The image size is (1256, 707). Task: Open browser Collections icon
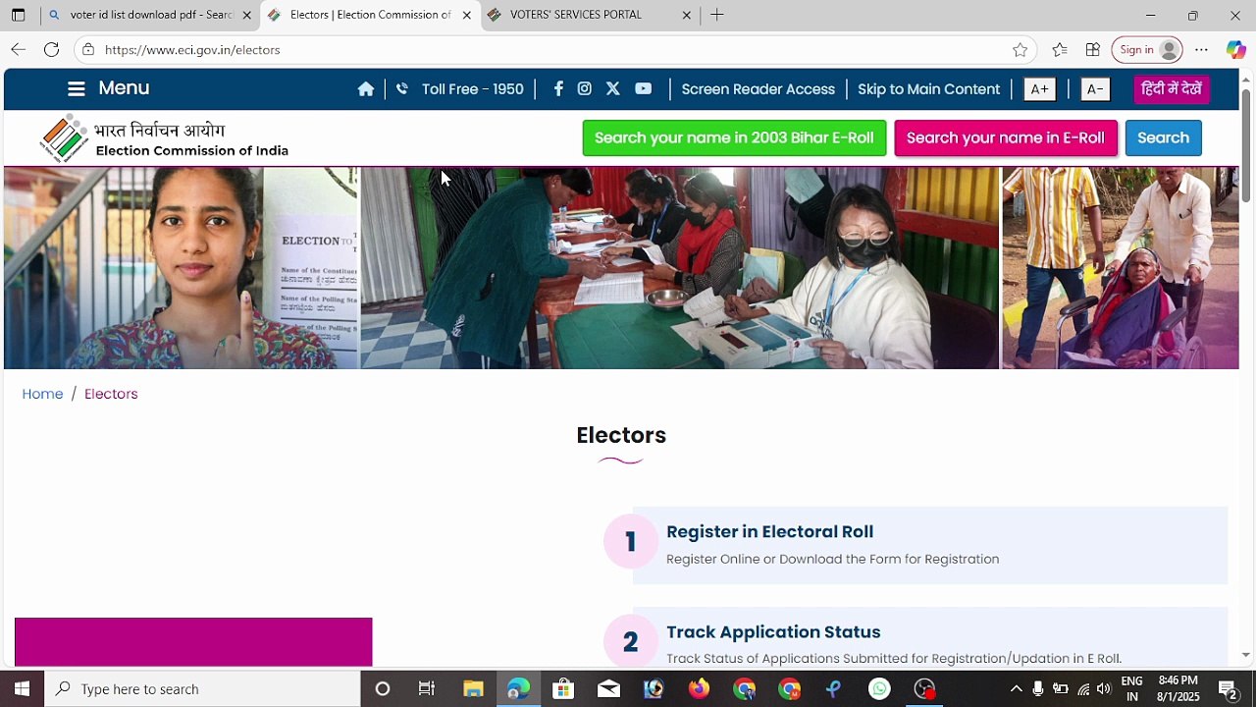(x=1093, y=50)
